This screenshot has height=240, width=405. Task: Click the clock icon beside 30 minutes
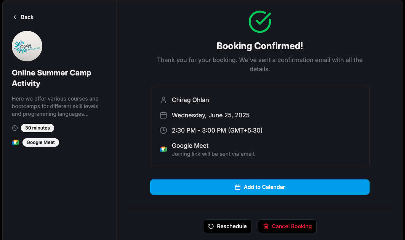click(15, 128)
